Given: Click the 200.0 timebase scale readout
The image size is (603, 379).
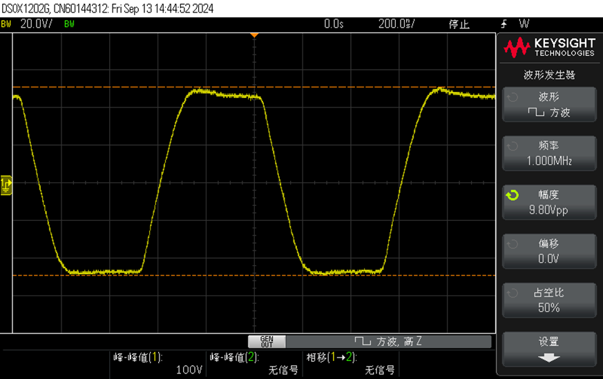Looking at the screenshot, I should 396,24.
